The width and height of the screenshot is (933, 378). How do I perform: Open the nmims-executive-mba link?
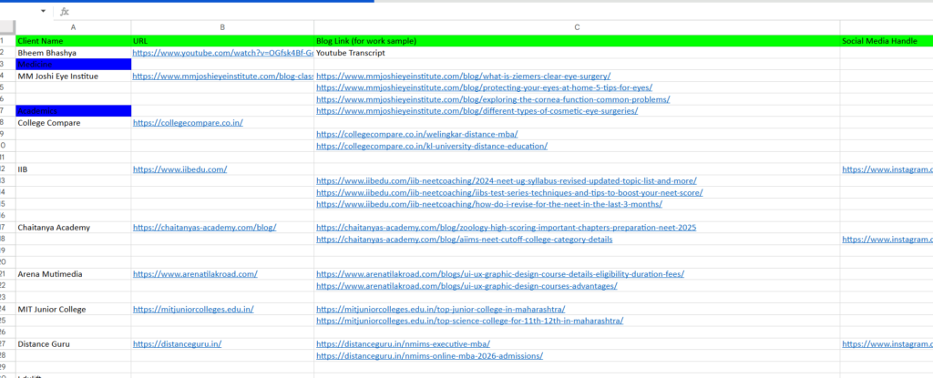(x=403, y=344)
